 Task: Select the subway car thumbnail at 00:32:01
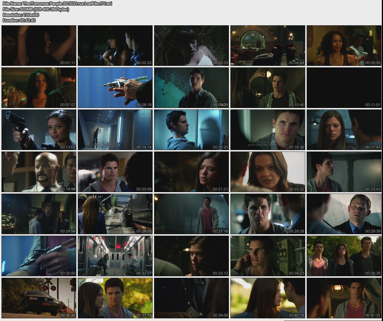[x=115, y=256]
